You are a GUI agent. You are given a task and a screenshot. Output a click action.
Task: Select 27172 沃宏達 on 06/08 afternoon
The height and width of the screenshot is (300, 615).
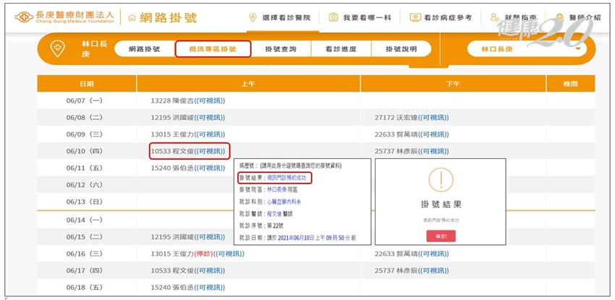point(412,118)
